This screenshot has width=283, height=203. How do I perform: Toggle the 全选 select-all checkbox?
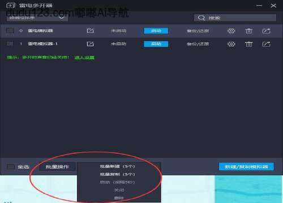tap(11, 166)
